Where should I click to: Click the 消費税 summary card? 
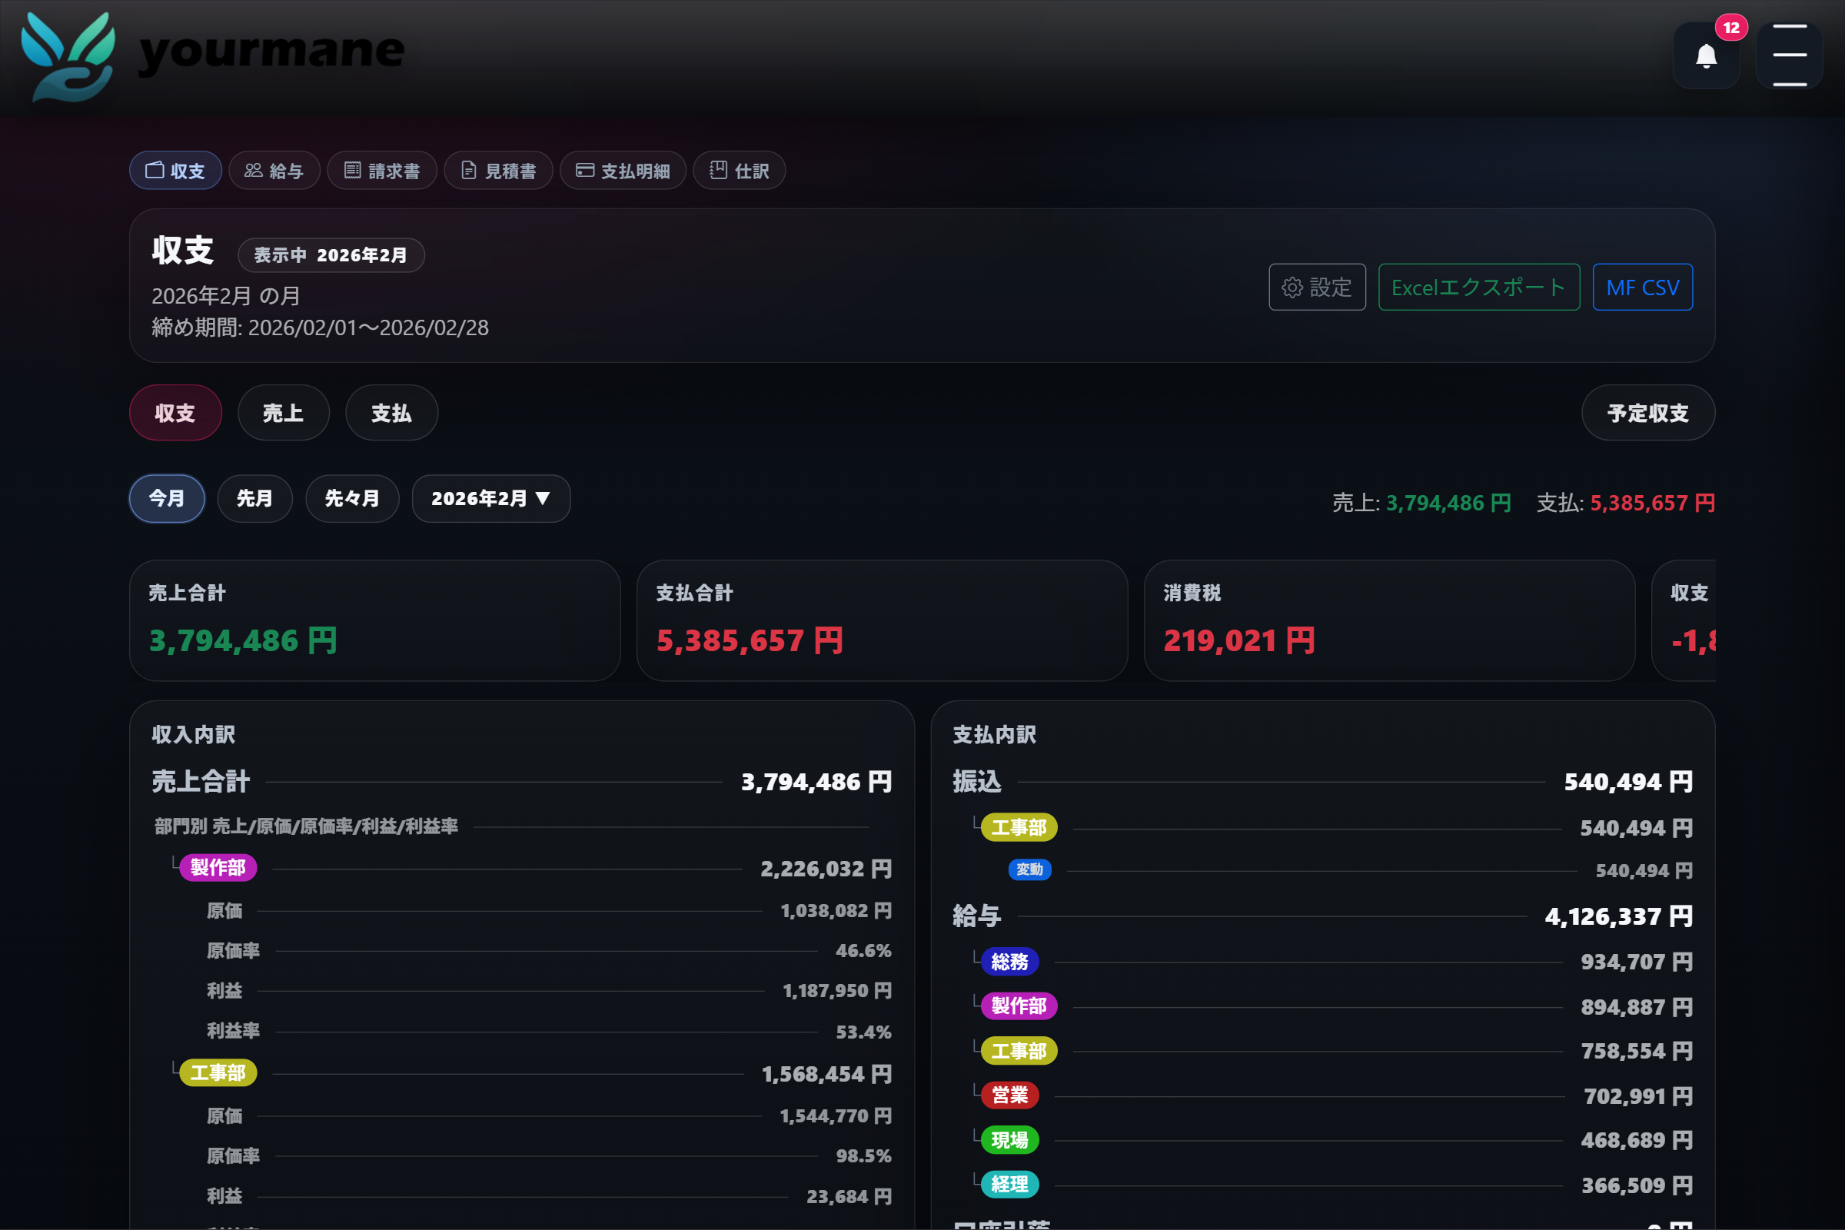click(1388, 620)
